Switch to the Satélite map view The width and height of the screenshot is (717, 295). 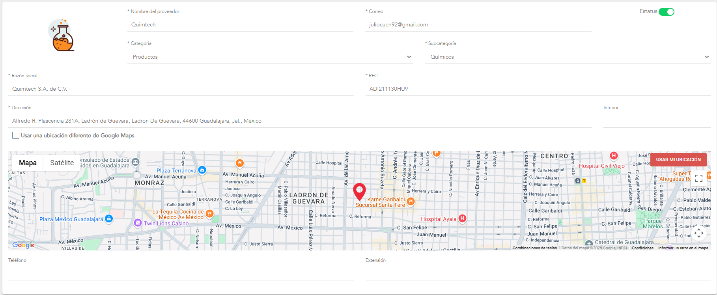[62, 163]
